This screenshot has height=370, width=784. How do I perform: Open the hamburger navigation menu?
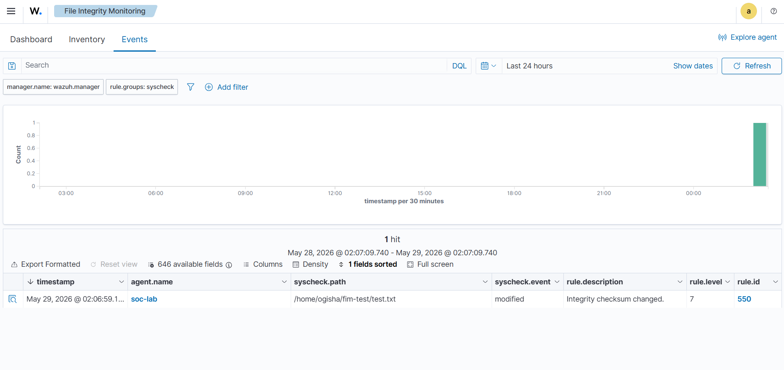11,11
